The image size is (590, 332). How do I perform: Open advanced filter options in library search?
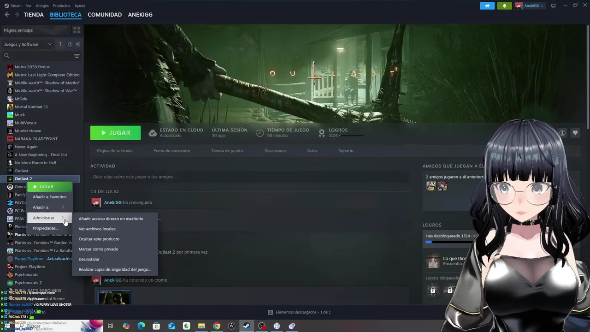click(x=77, y=56)
